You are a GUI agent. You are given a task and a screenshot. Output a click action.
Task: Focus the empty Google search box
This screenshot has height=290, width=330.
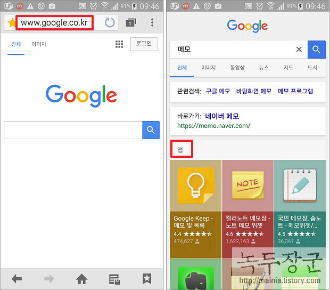click(x=73, y=130)
